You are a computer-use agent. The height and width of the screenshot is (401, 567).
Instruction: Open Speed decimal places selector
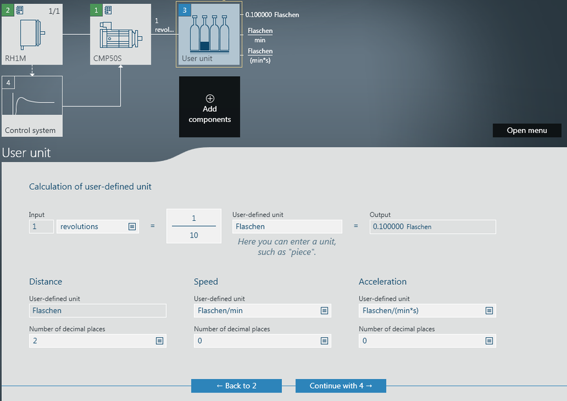(x=325, y=341)
